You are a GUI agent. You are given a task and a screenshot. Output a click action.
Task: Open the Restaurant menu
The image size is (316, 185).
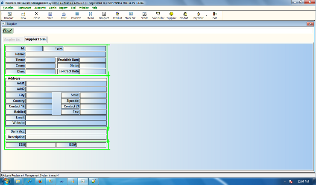24,8
